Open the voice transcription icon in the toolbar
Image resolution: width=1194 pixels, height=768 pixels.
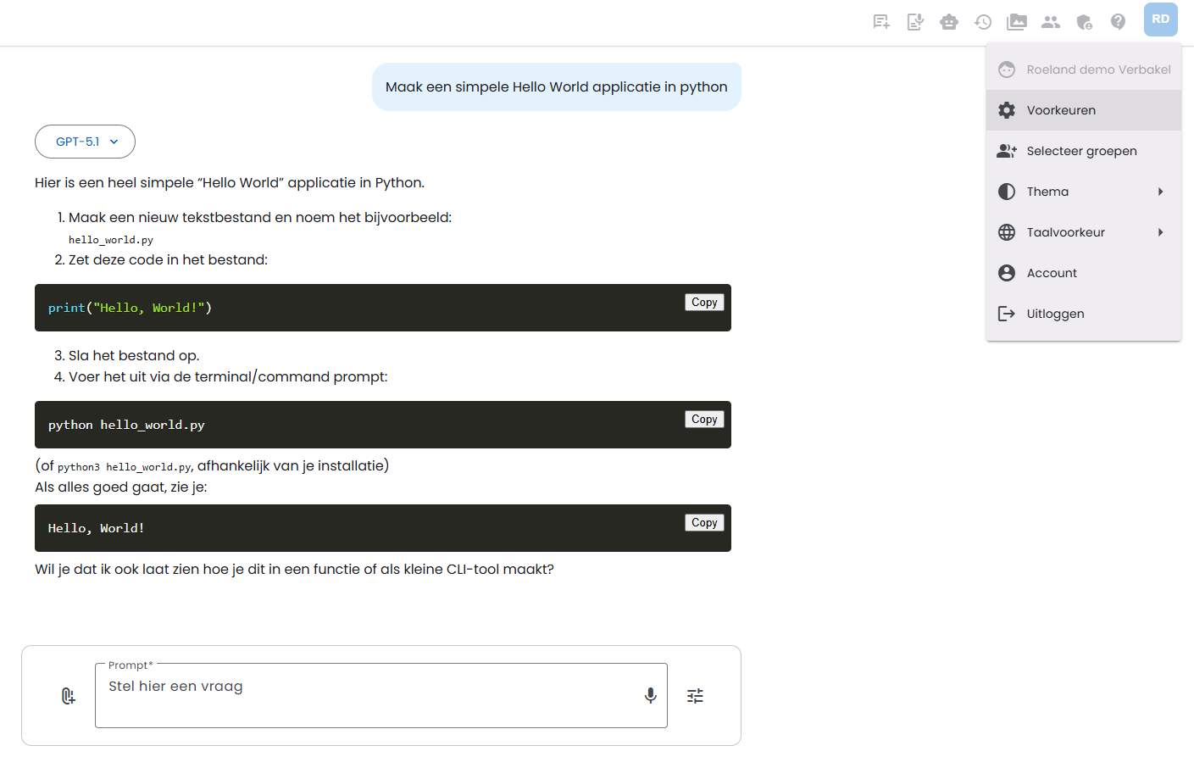pos(915,22)
